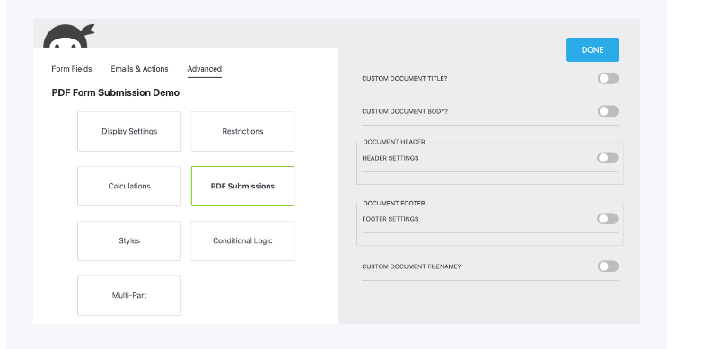Open the Emails & Actions tab
The image size is (720, 349).
point(139,69)
